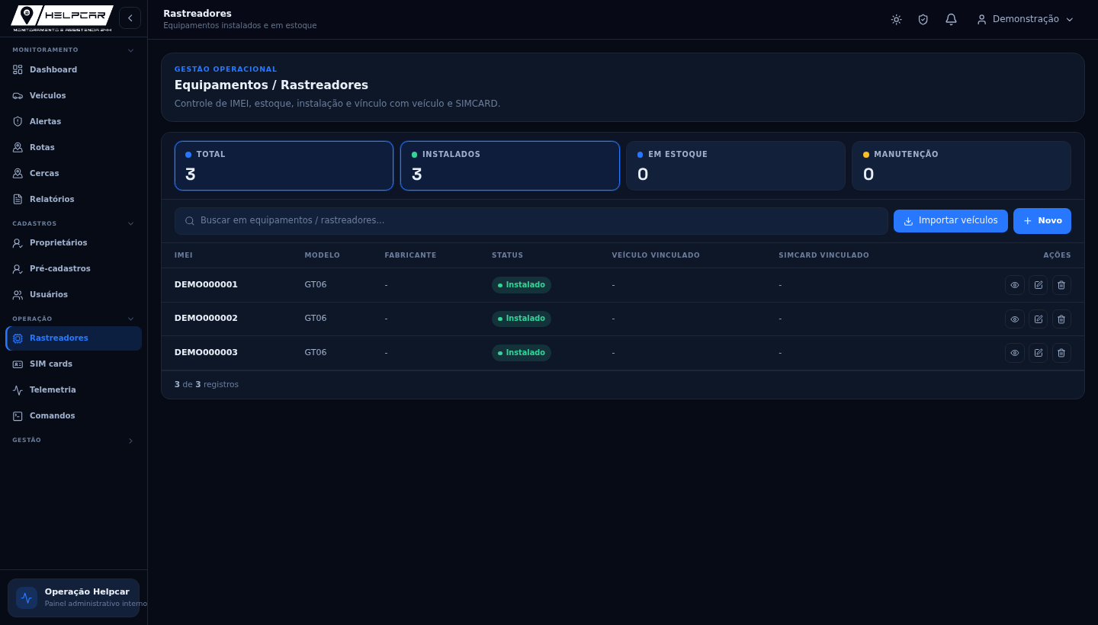Click Instalado badge for DEMO000003

pyautogui.click(x=522, y=353)
